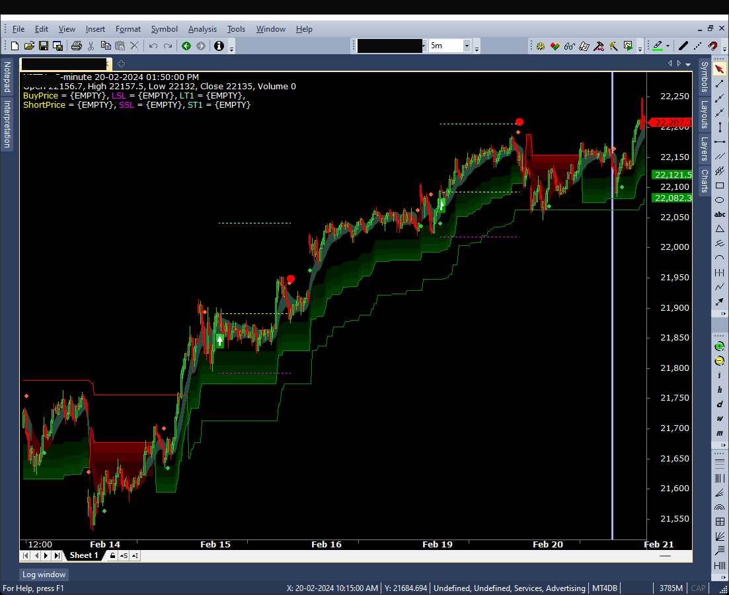The width and height of the screenshot is (729, 595).
Task: Toggle the dotted line style button
Action: click(x=697, y=46)
